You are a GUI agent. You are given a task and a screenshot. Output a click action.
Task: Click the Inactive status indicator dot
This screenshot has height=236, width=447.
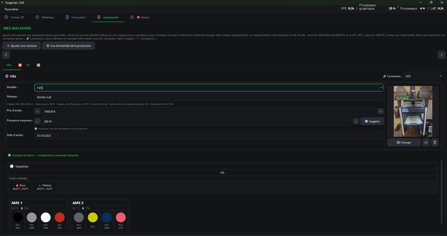(x=12, y=167)
